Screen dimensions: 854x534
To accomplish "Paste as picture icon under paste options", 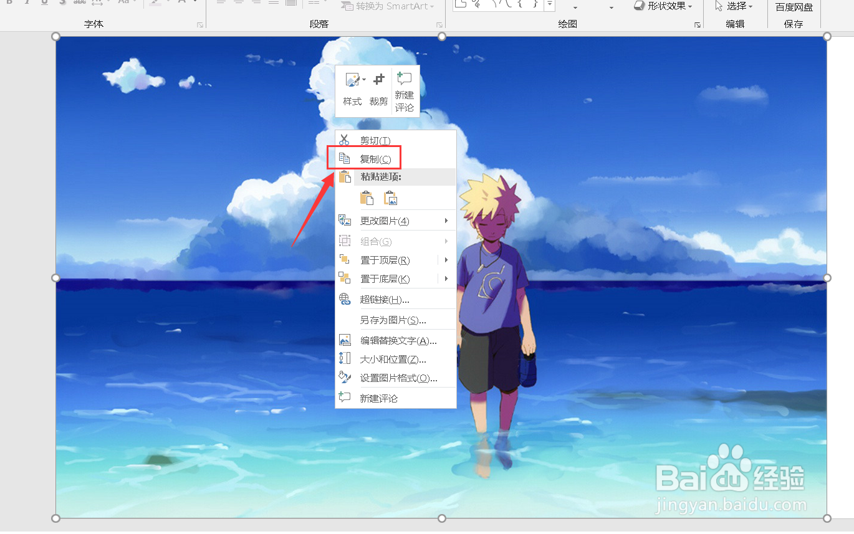I will [391, 198].
